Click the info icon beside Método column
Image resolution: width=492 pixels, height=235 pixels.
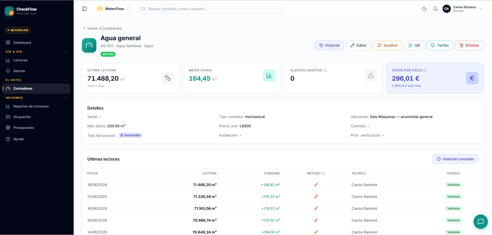323,173
